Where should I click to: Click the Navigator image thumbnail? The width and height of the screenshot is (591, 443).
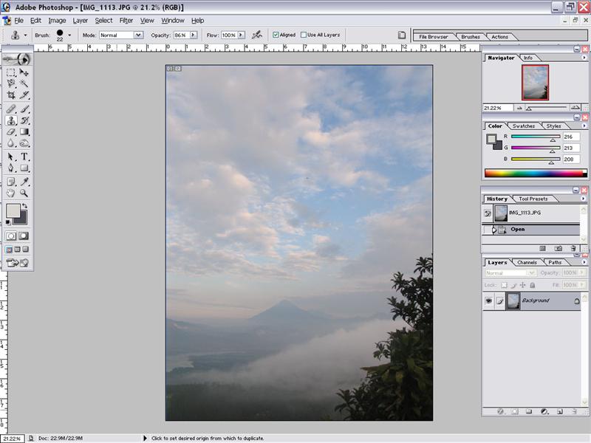pyautogui.click(x=535, y=83)
